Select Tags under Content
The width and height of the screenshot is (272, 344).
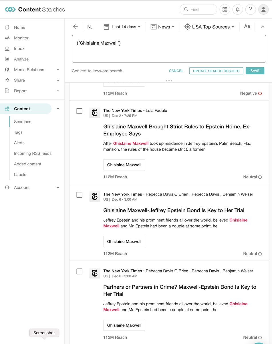pos(18,132)
